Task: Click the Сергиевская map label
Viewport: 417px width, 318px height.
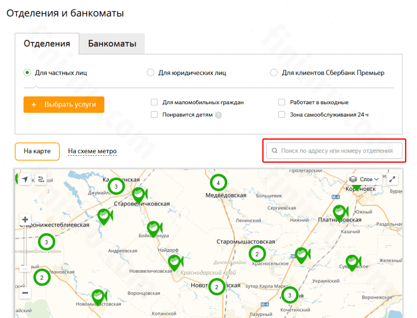Action: (x=281, y=208)
